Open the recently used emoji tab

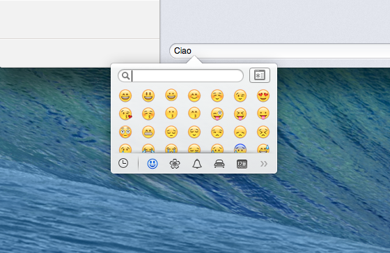123,164
